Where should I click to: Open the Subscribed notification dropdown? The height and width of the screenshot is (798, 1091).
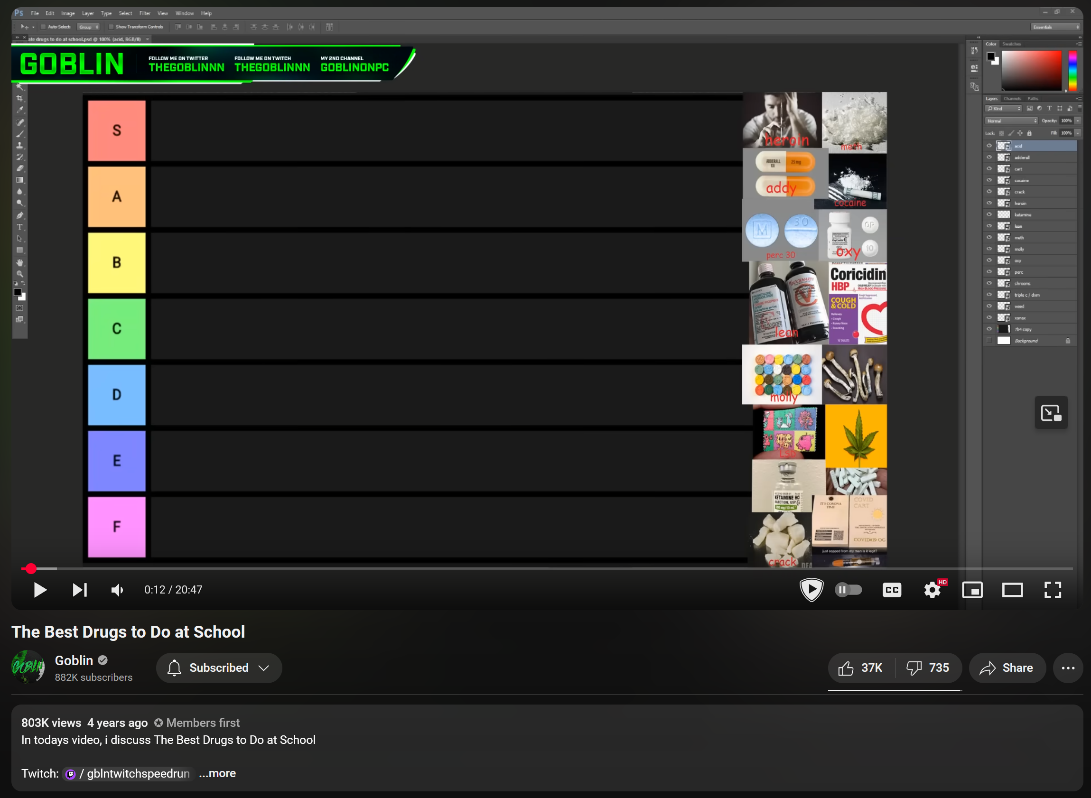click(x=219, y=668)
